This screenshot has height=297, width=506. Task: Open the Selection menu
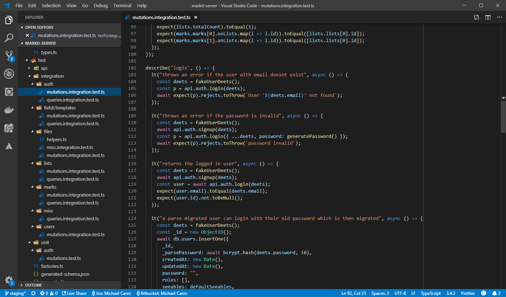pyautogui.click(x=51, y=5)
